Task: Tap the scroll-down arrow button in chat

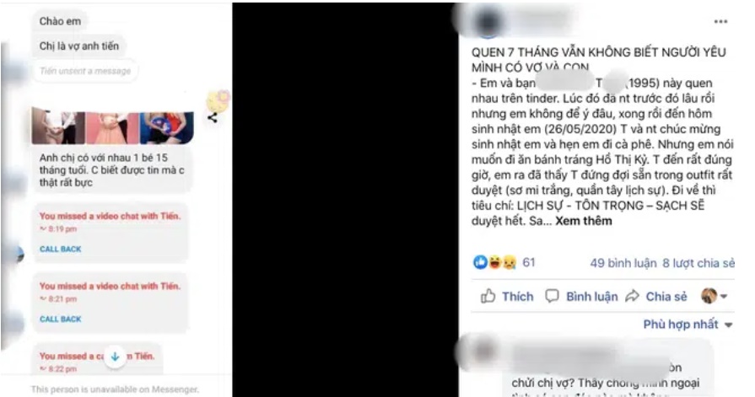Action: point(115,357)
